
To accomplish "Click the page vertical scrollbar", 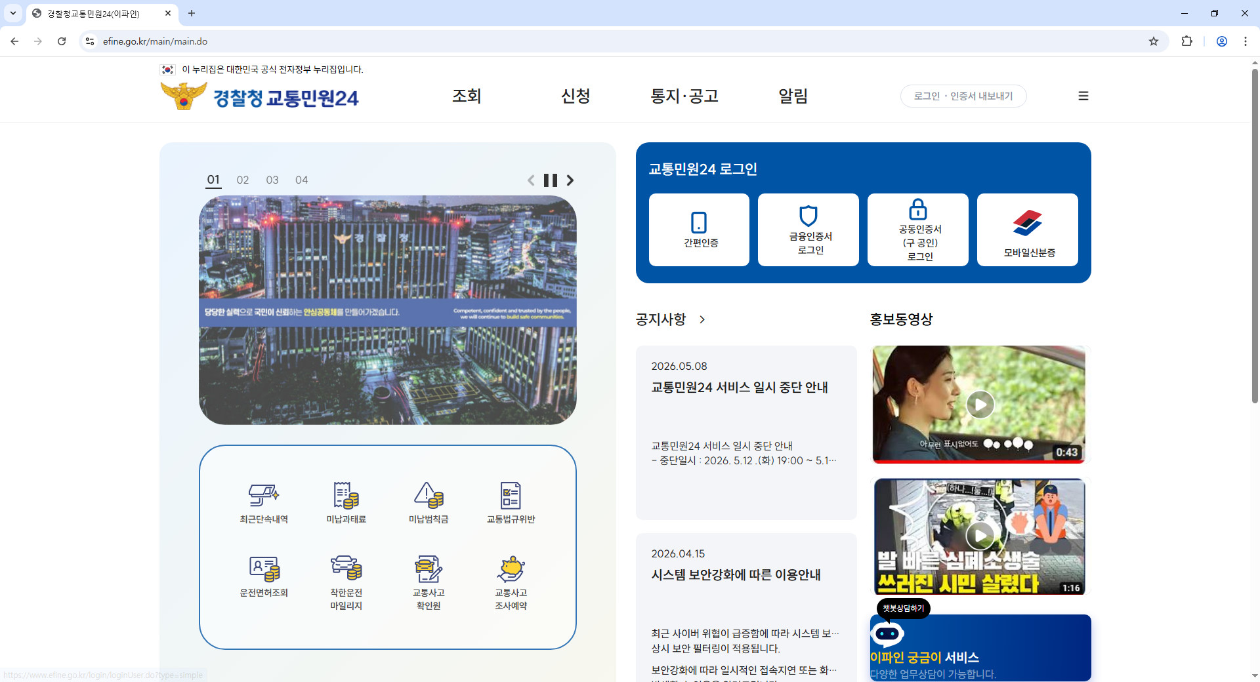I will 1255,236.
